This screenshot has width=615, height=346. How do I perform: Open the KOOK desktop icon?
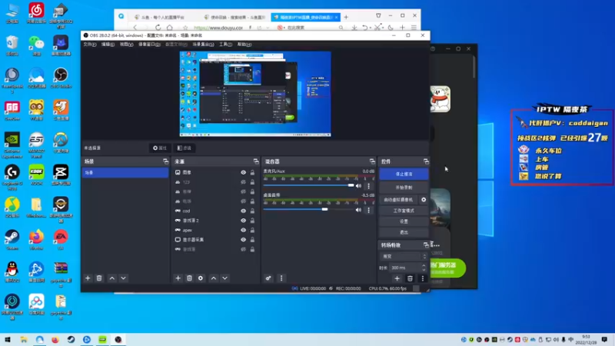tap(36, 175)
